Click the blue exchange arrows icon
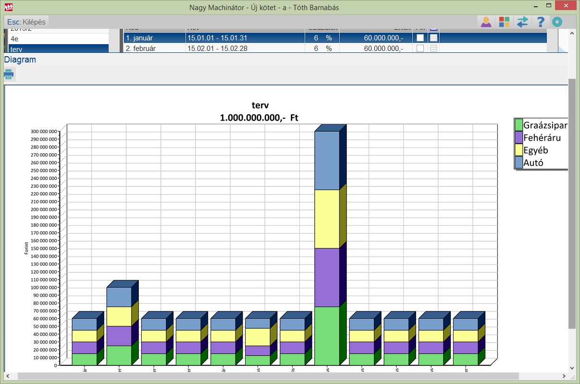580x384 pixels. [x=522, y=22]
